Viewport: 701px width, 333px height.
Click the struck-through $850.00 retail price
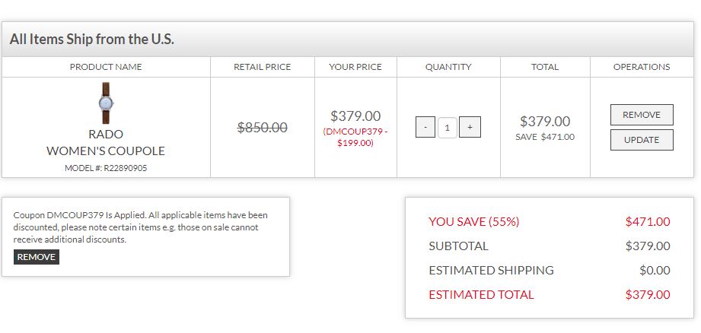click(263, 128)
